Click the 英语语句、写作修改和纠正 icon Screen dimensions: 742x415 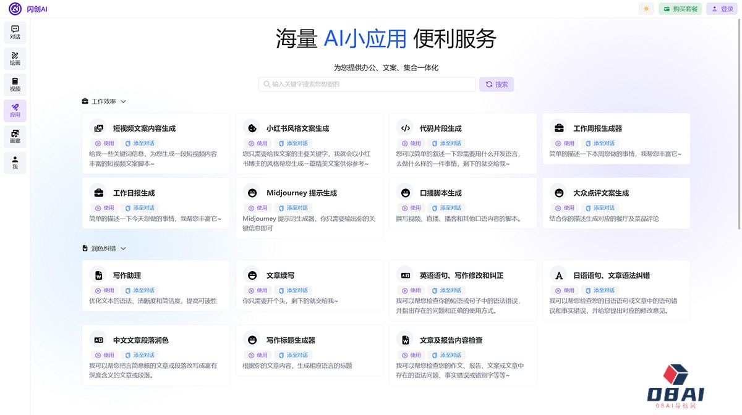point(405,275)
